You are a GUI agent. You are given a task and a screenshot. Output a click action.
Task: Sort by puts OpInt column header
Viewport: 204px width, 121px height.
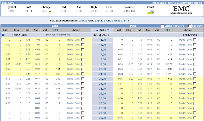(x=167, y=30)
